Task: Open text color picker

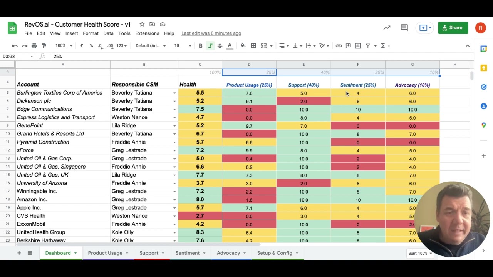Action: point(230,46)
